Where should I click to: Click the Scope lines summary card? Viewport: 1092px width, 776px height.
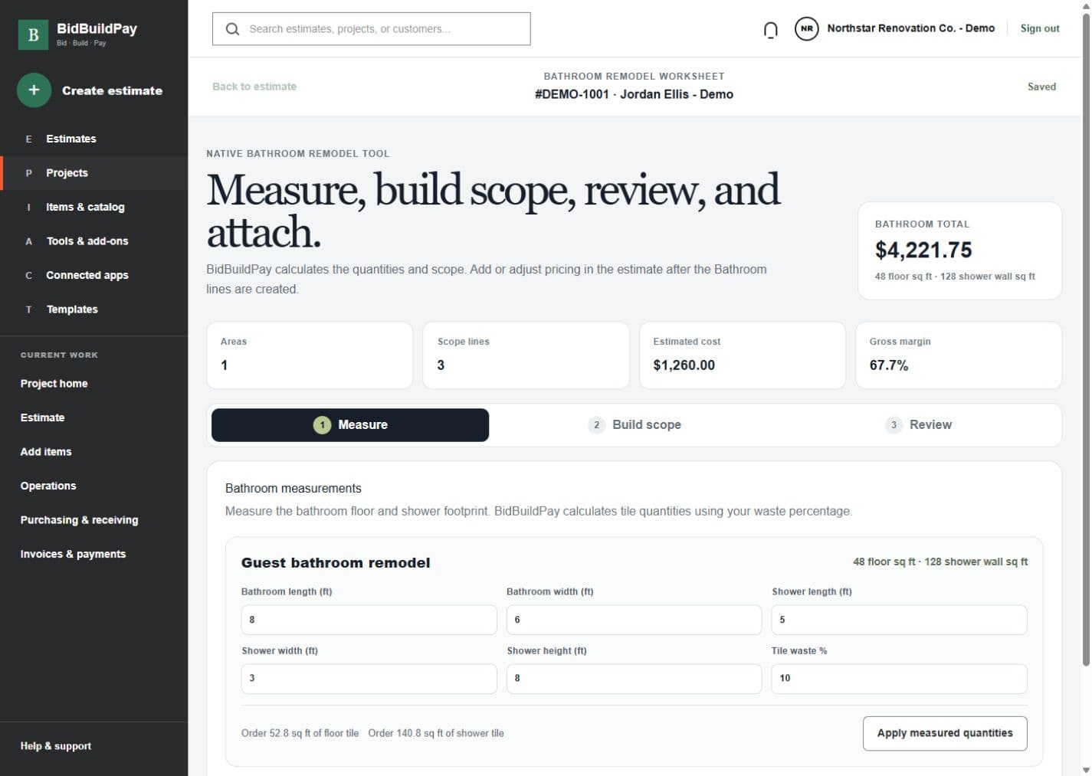point(526,355)
